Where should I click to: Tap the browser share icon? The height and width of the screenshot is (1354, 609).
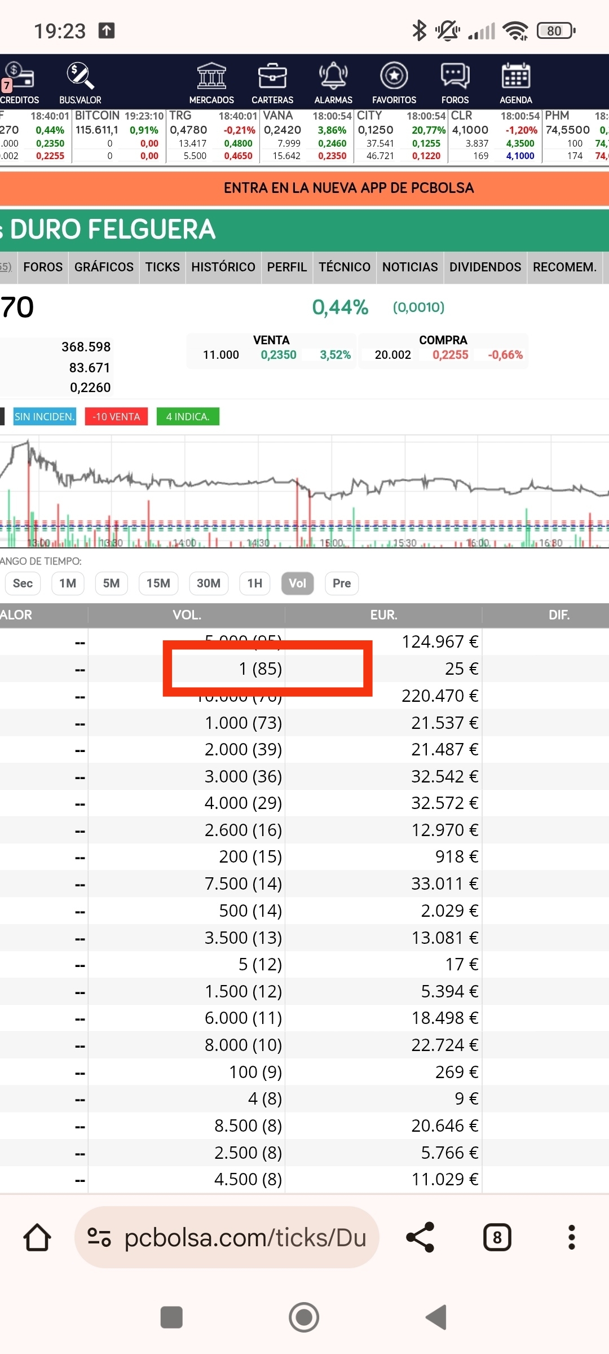421,1237
